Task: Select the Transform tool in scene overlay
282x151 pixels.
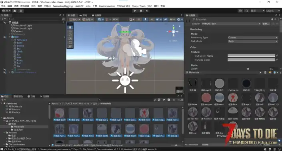Action: (x=70, y=46)
